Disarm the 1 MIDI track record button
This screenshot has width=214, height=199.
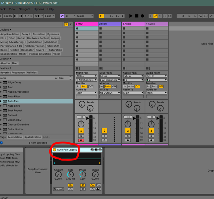tap(81, 140)
